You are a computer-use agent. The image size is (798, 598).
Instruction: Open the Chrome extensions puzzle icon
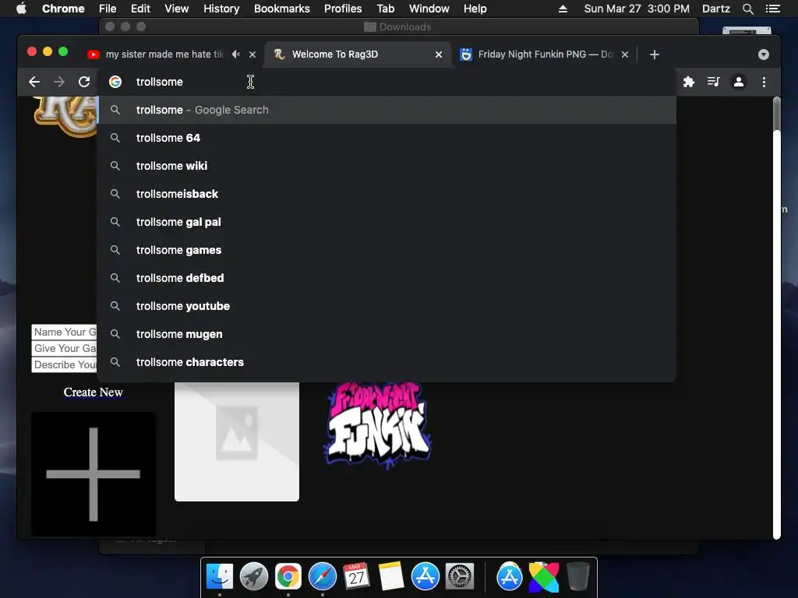click(689, 82)
